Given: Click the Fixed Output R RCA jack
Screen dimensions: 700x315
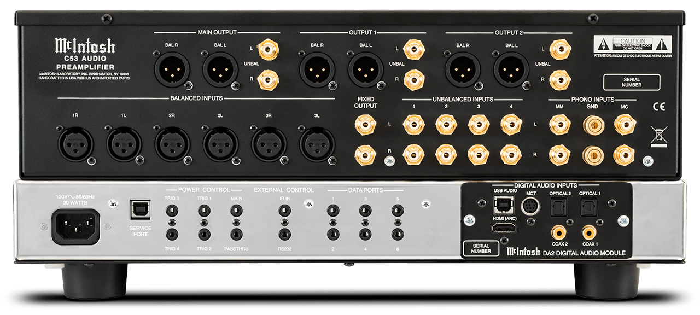Looking at the screenshot, I should click(x=365, y=155).
